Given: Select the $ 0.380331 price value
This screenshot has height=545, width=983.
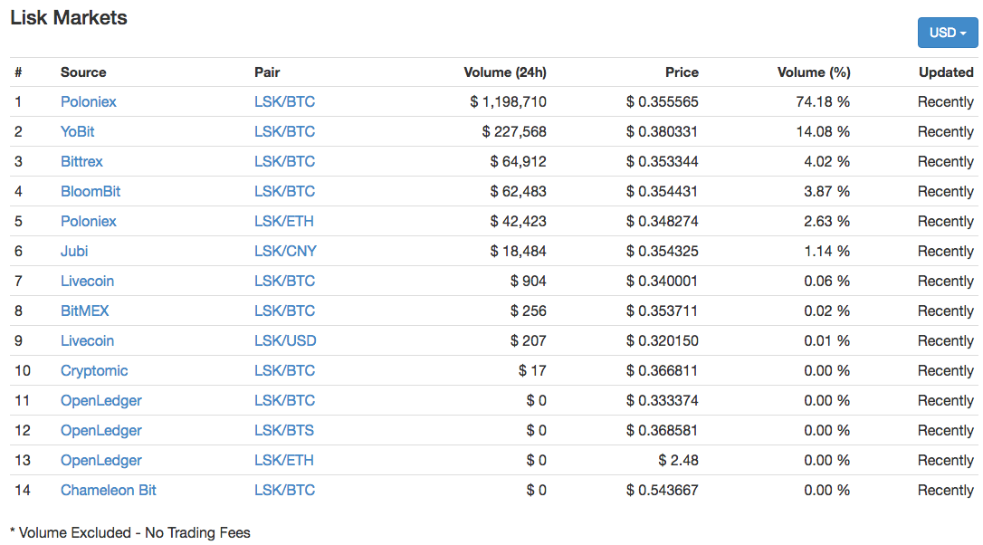Looking at the screenshot, I should (662, 131).
